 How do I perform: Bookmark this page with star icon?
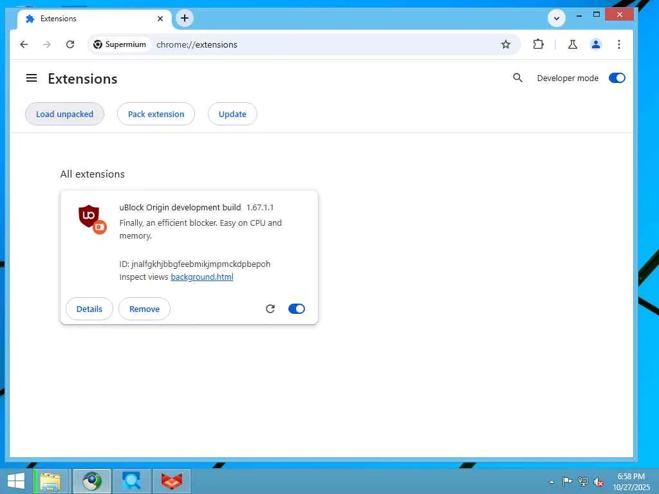(506, 44)
